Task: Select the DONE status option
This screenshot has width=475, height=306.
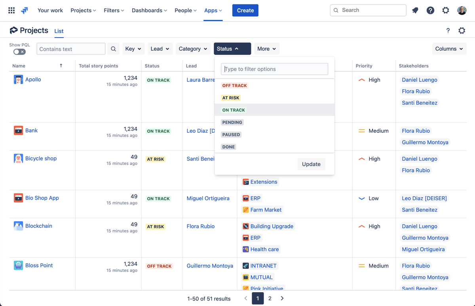Action: tap(228, 147)
